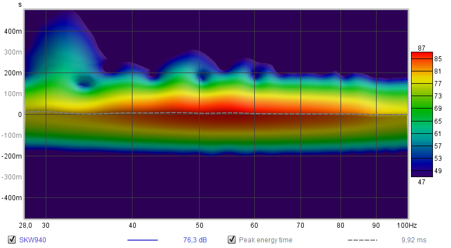The height and width of the screenshot is (248, 451).
Task: Click the 69 value on color scale
Action: click(x=438, y=108)
